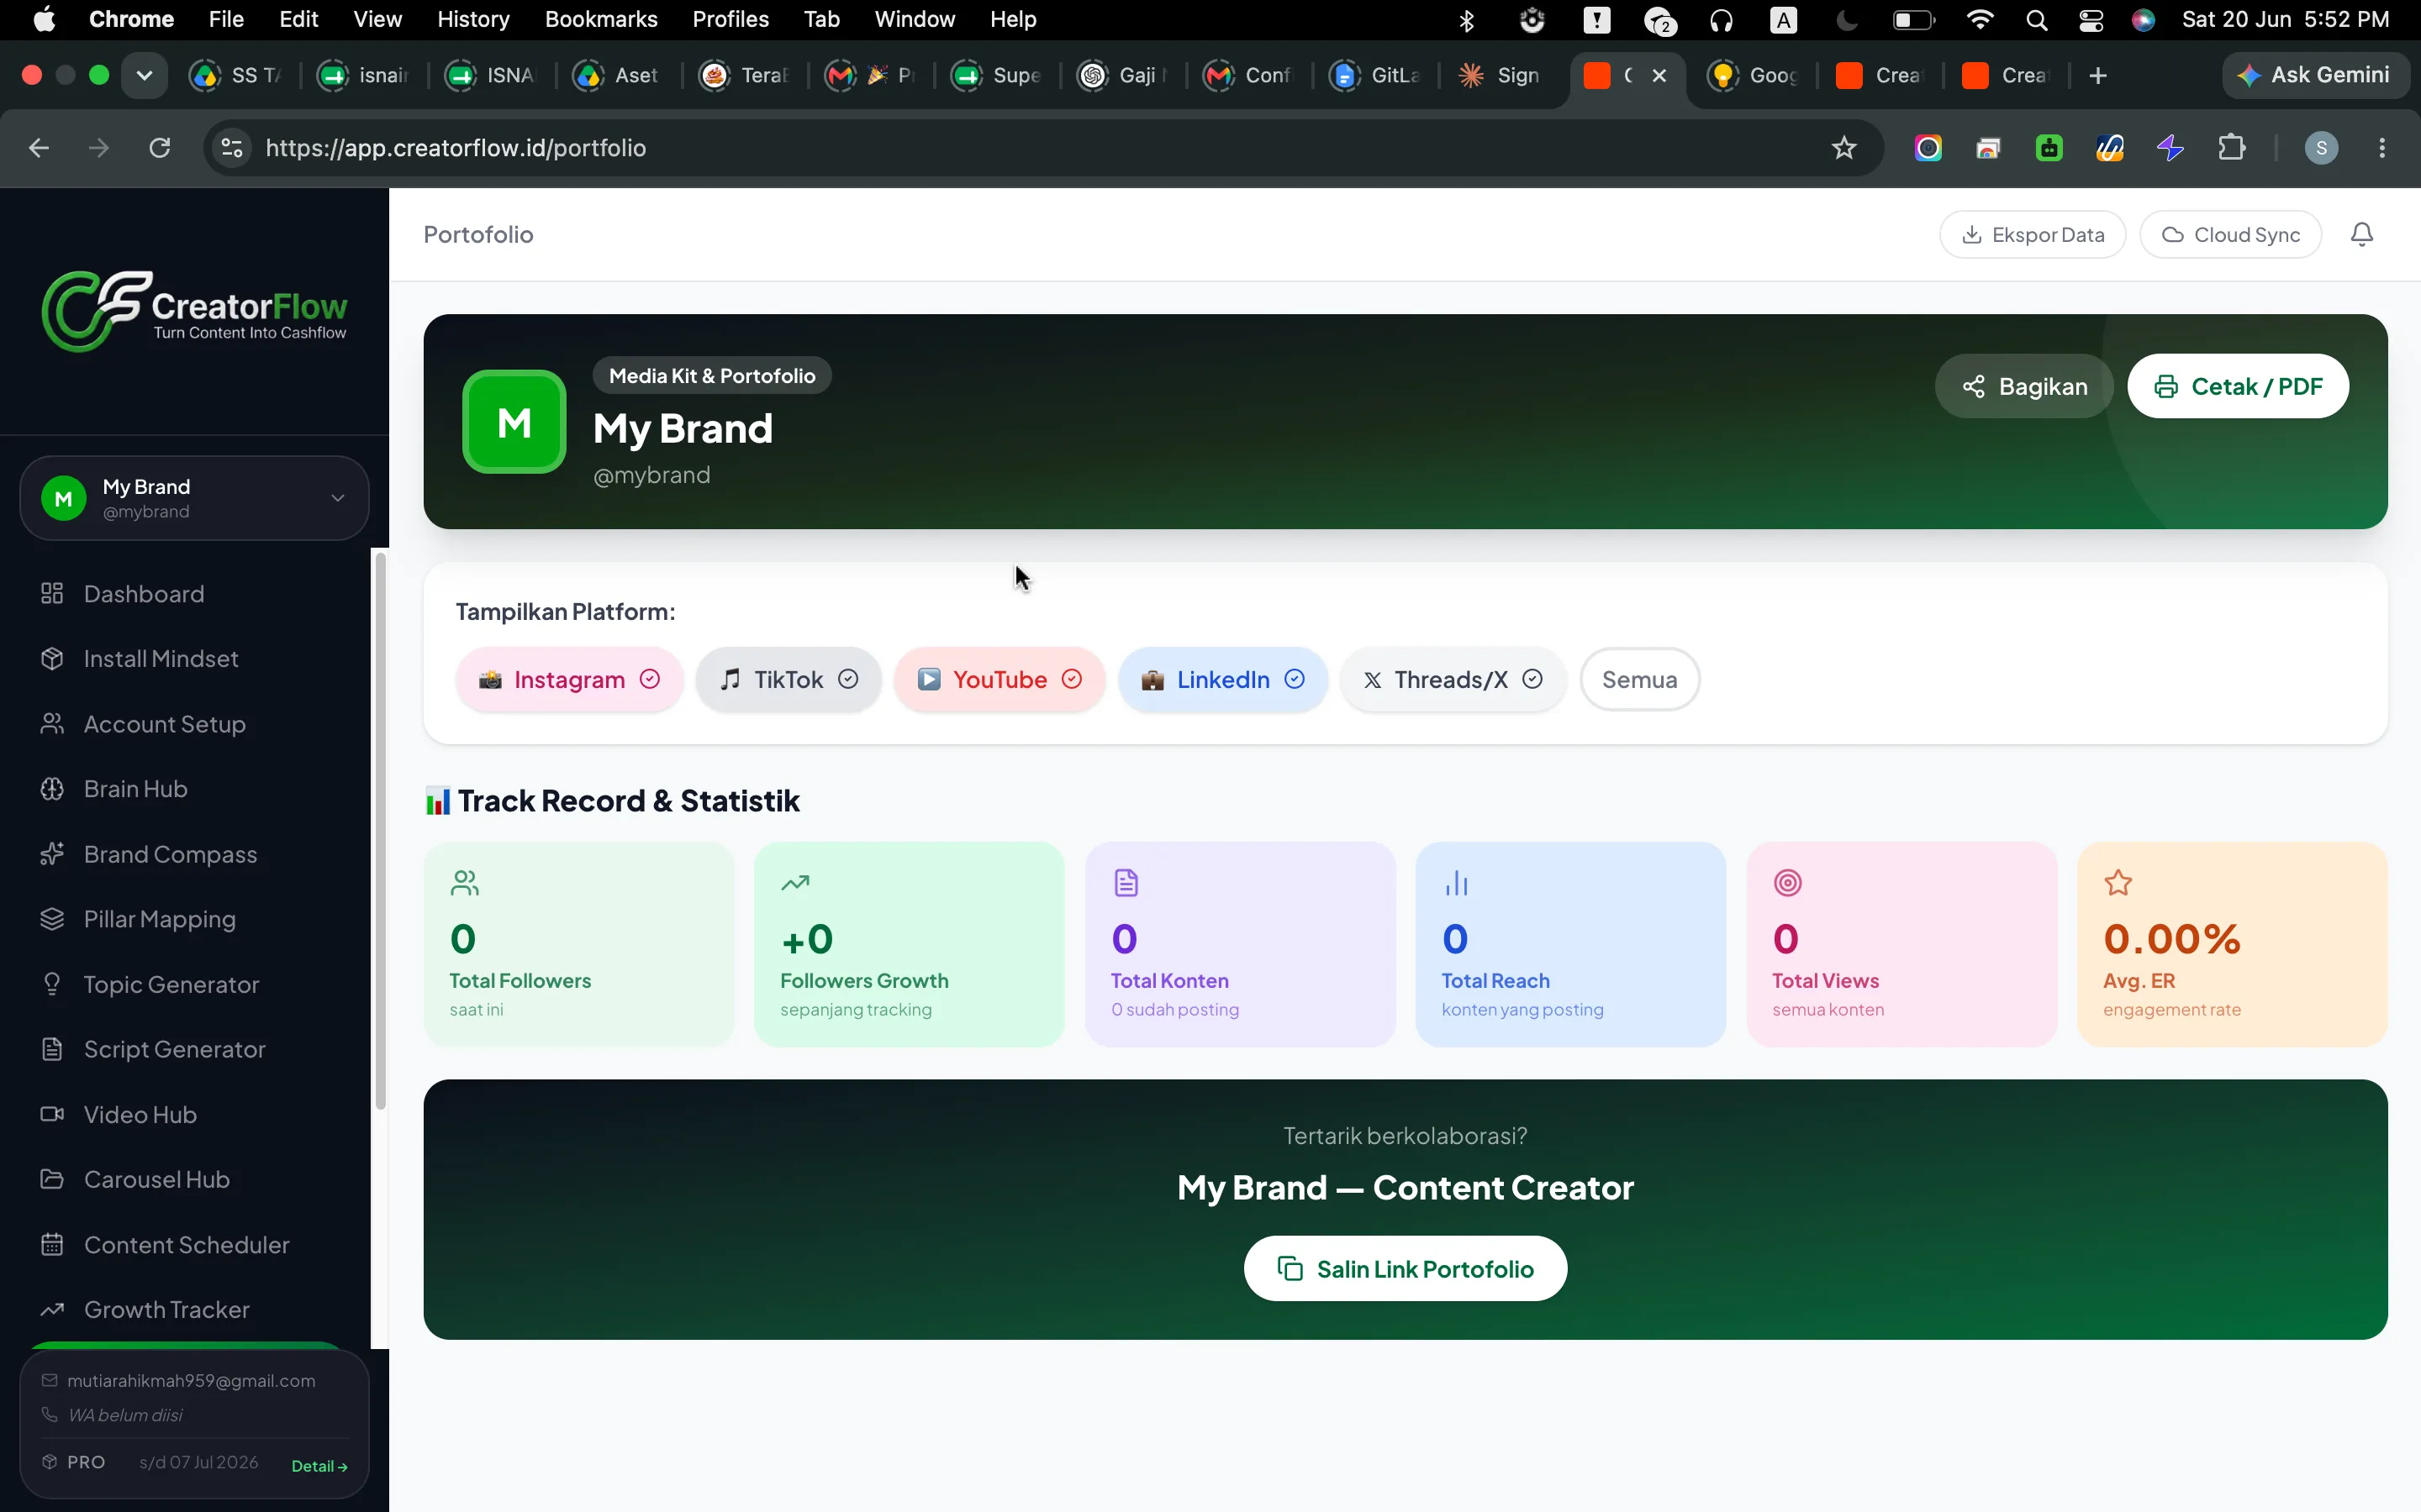The image size is (2421, 1512).
Task: Open subscription Detail link
Action: (319, 1465)
